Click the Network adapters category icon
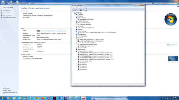Viewport: 179px width, 100px height. click(x=77, y=31)
